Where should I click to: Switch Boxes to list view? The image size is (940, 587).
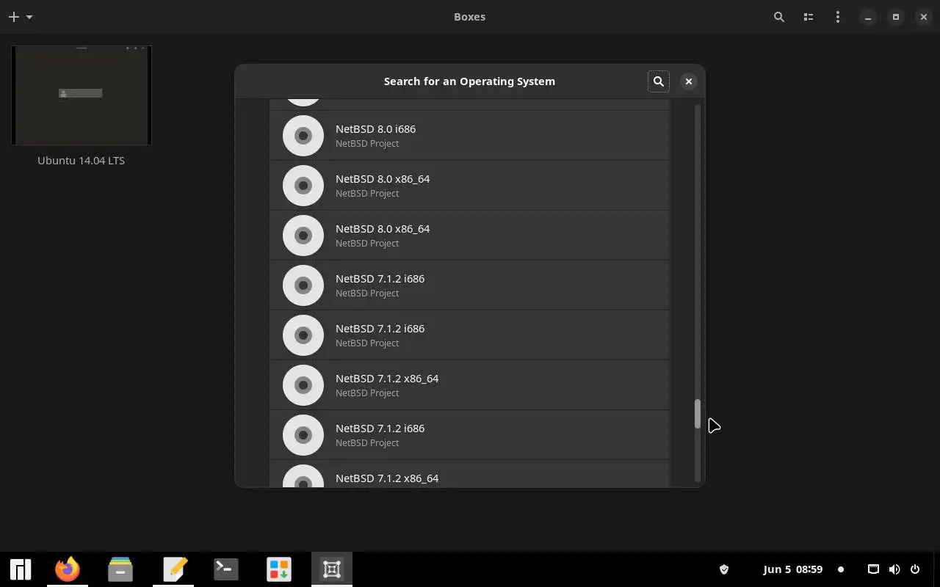pos(809,17)
